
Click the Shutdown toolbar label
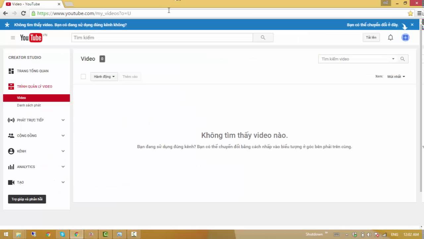(314, 234)
